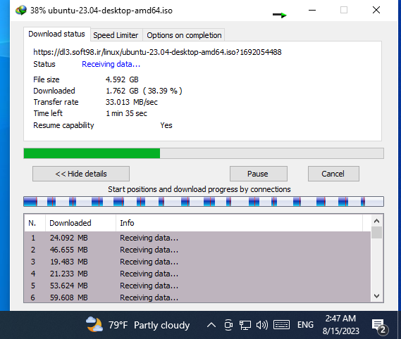401x339 pixels.
Task: Show hidden tray icons chevron
Action: (211, 325)
